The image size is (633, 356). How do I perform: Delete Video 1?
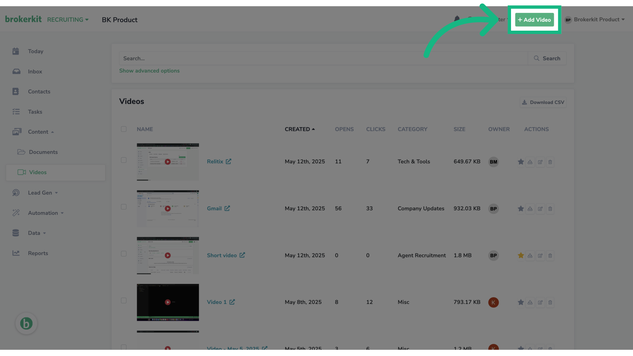tap(550, 302)
